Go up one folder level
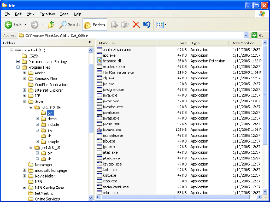The image size is (270, 202). 51,25
